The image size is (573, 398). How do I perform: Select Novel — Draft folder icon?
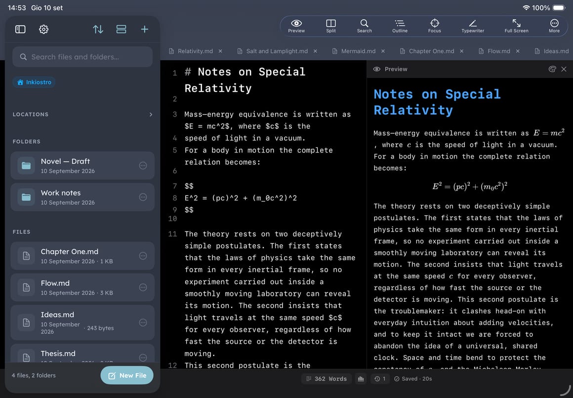(26, 165)
